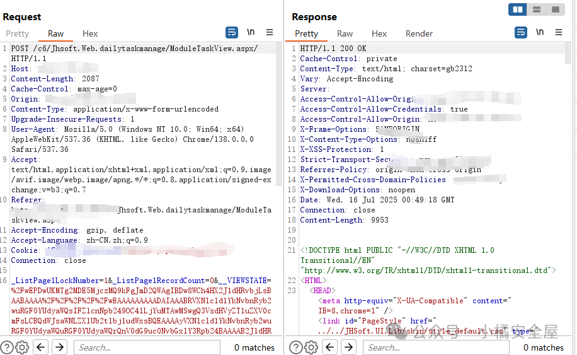Open Request search settings gear menu
Viewport: 577px width, 355px height.
tap(22, 347)
